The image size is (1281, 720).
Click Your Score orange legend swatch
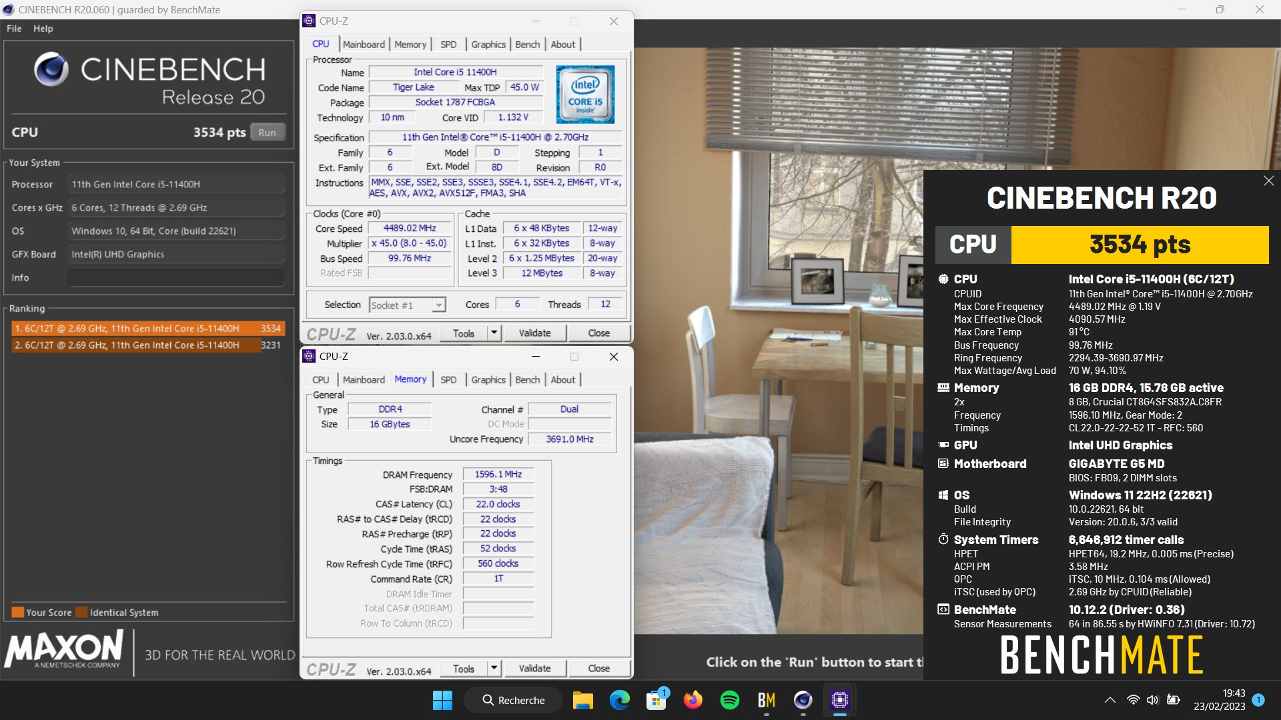(18, 612)
